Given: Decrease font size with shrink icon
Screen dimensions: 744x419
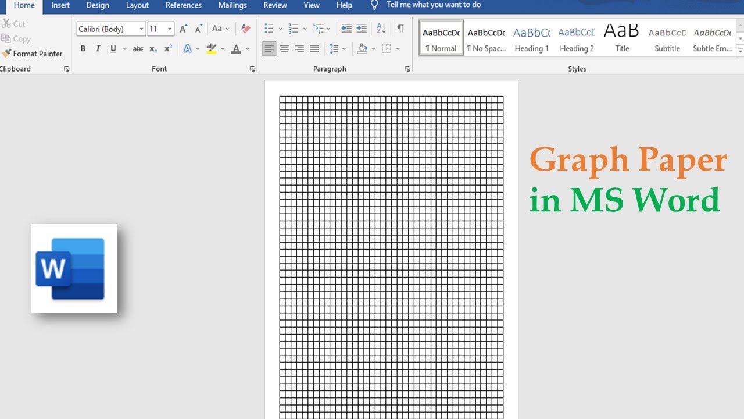Looking at the screenshot, I should tap(198, 29).
